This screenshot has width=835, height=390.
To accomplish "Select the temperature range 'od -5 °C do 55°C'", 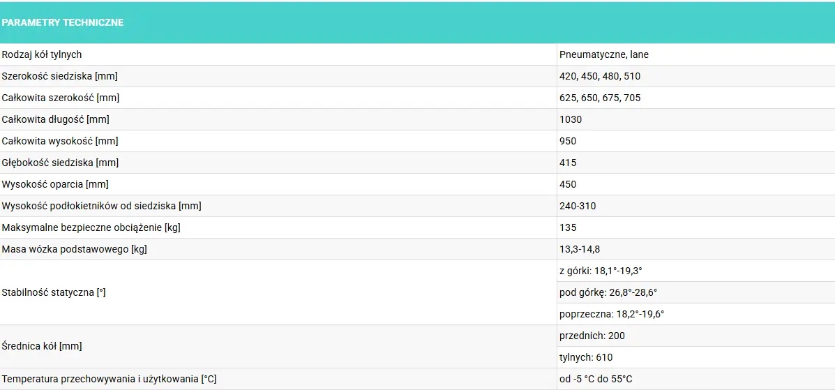I will (x=596, y=379).
